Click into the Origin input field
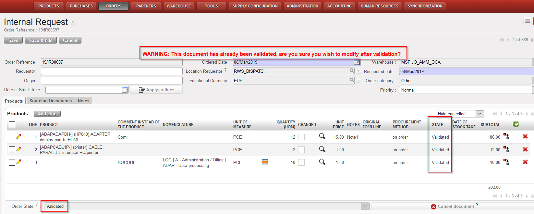 click(x=112, y=81)
